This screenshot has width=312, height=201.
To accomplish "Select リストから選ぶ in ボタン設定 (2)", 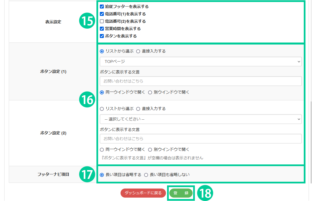I will click(x=102, y=109).
